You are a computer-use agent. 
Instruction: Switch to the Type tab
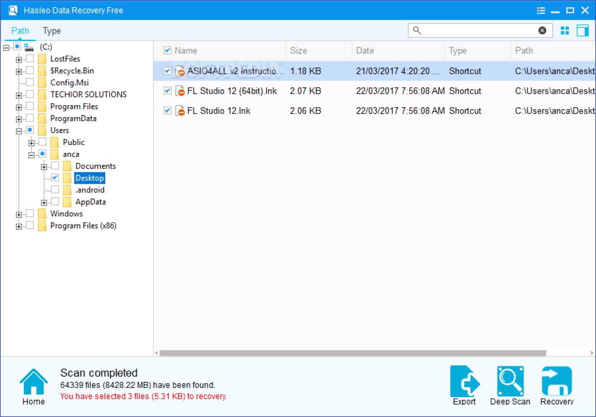tap(51, 30)
